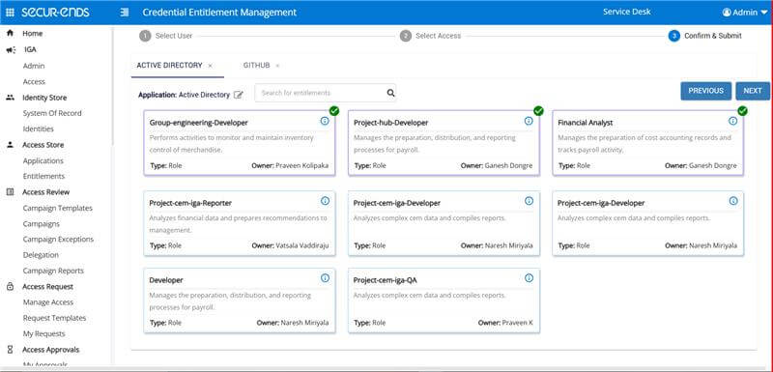Click the NEXT button
The image size is (773, 372).
(x=753, y=91)
